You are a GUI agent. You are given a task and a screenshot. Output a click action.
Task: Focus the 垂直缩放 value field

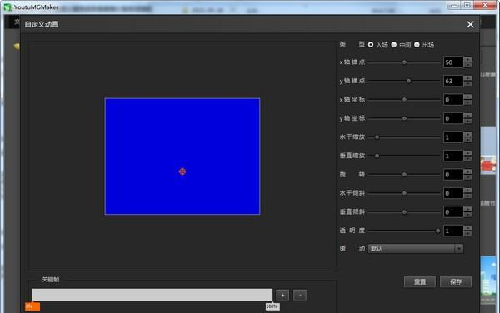coord(453,156)
